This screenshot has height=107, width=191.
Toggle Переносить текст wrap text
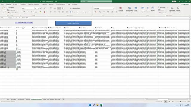[x=75, y=8]
